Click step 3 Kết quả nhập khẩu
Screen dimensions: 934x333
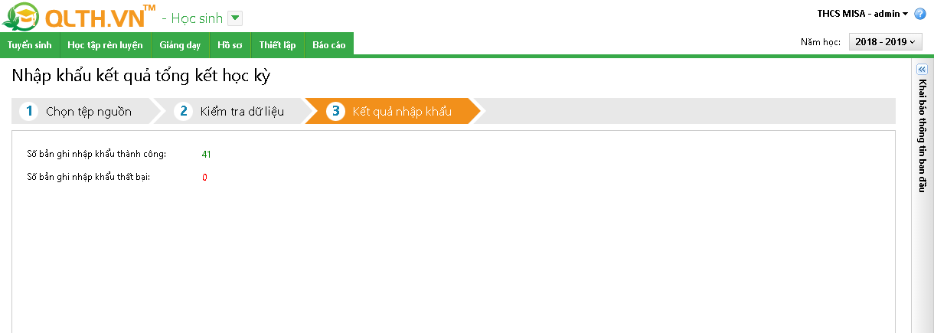tap(401, 111)
